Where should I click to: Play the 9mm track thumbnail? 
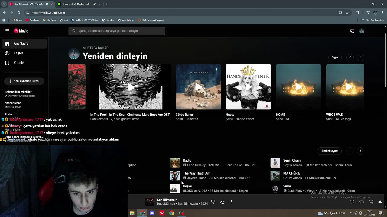(x=275, y=188)
